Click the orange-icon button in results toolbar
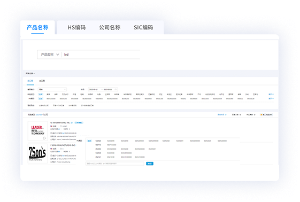This screenshot has width=300, height=202. click(x=266, y=115)
